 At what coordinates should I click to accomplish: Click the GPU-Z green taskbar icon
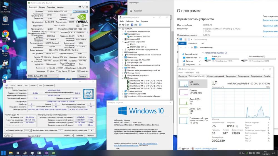(53, 153)
